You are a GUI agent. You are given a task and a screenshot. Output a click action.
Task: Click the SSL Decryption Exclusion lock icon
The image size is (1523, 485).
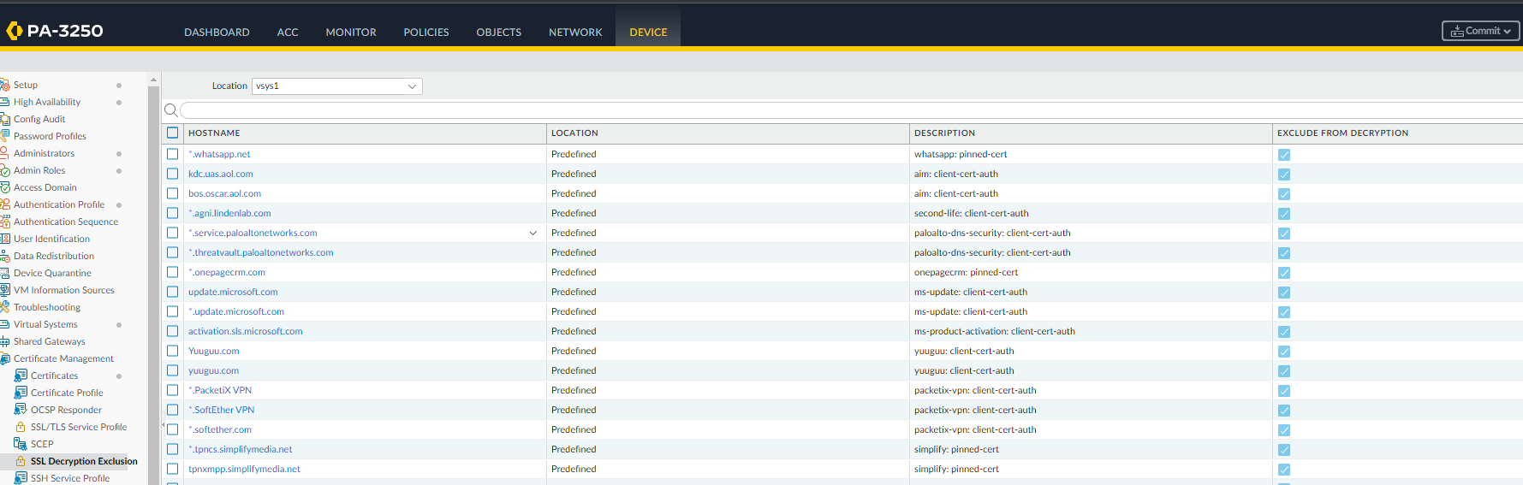tap(21, 461)
